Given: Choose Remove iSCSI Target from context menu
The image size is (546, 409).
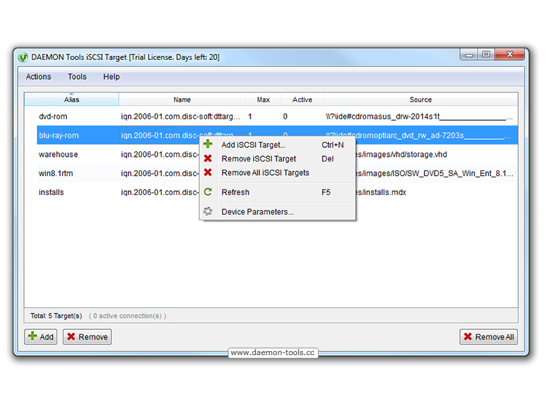Looking at the screenshot, I should point(278,159).
